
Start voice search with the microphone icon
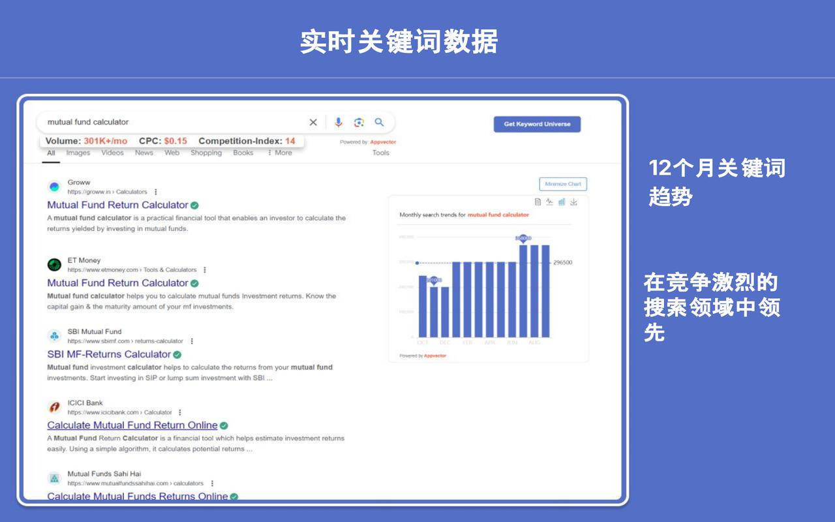[x=338, y=122]
